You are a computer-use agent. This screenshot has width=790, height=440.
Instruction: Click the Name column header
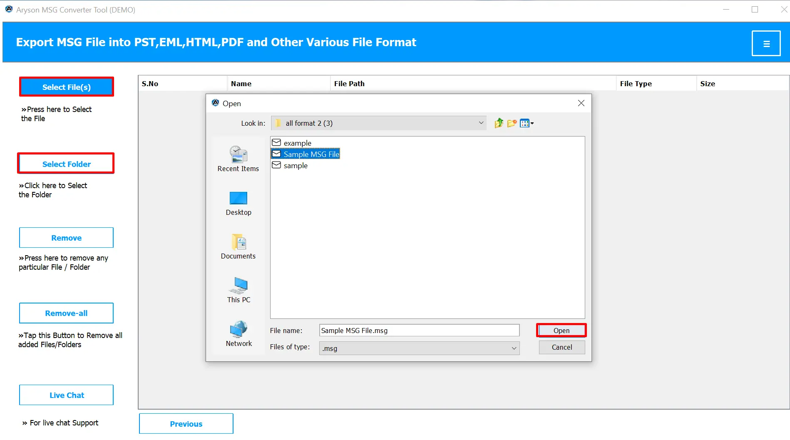(278, 84)
